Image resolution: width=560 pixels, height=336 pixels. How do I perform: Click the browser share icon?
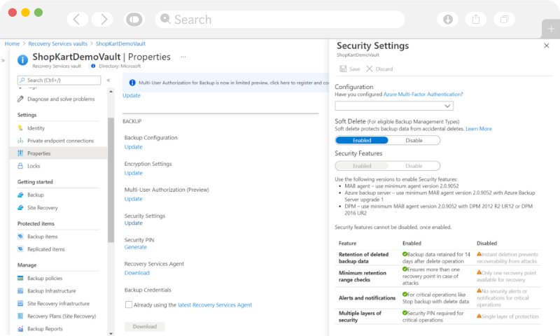[x=475, y=19]
